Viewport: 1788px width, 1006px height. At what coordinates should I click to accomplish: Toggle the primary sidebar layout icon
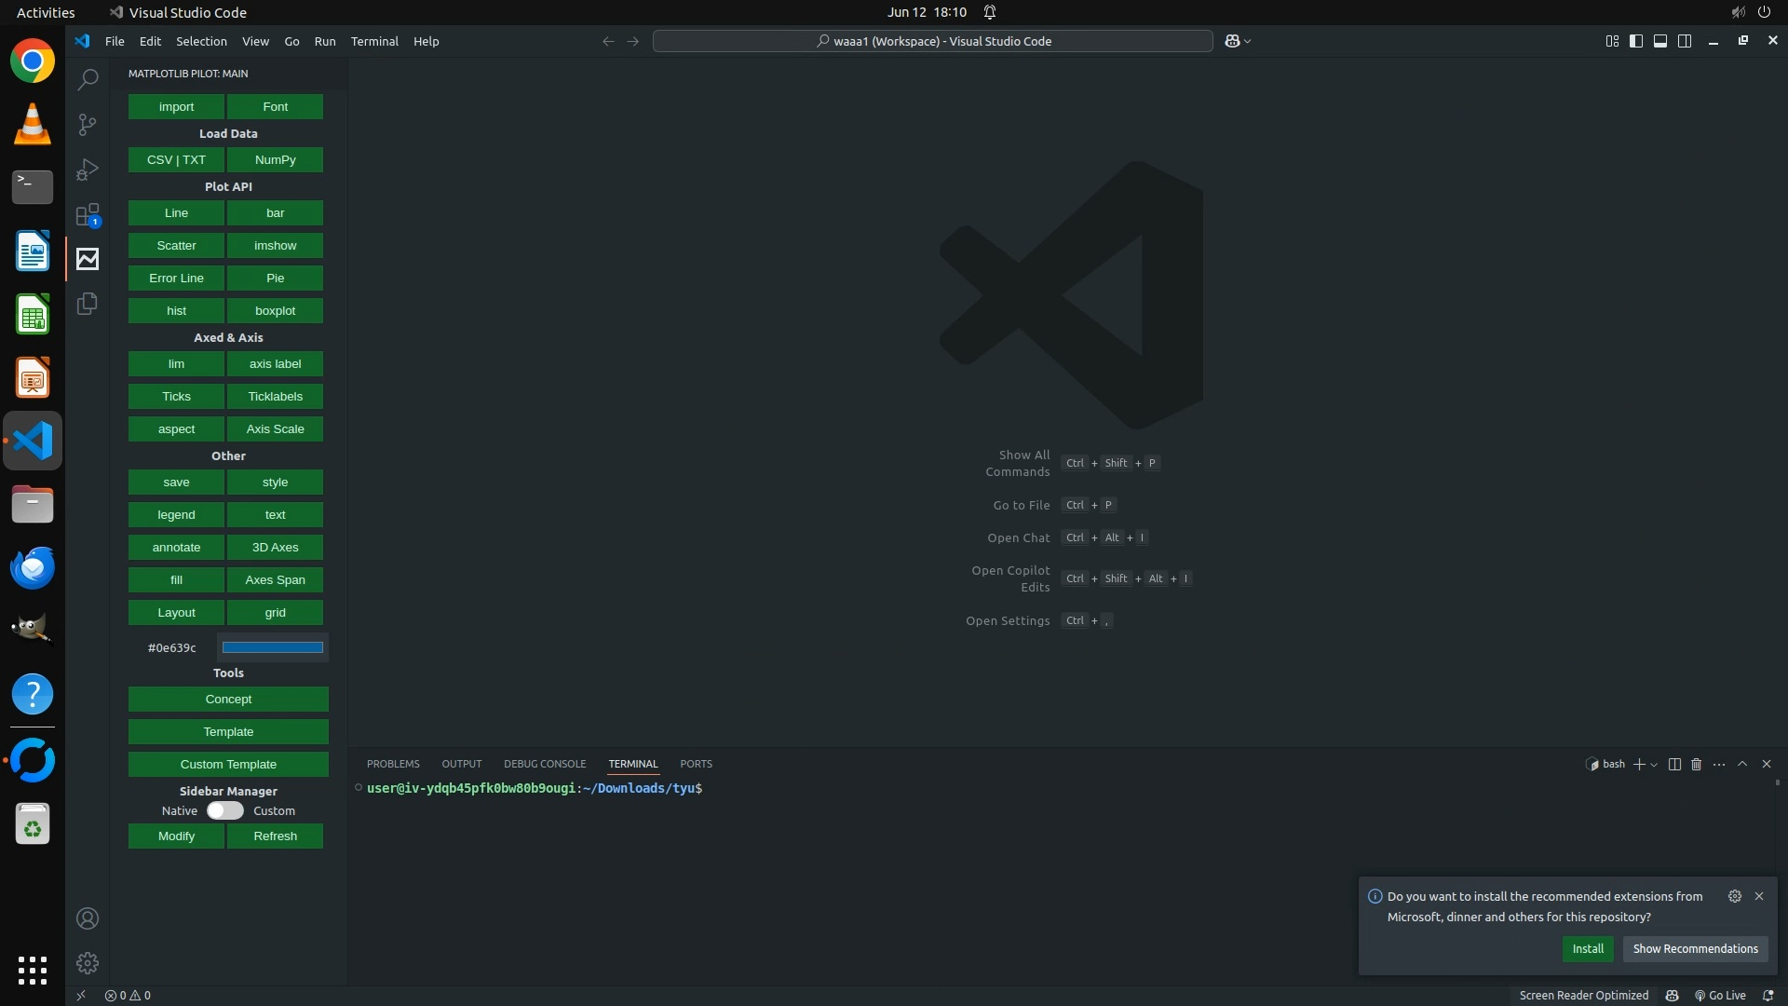(x=1636, y=41)
